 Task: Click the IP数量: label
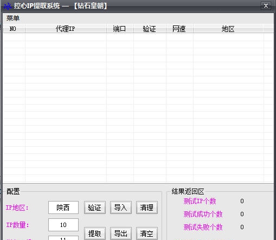coord(17,225)
